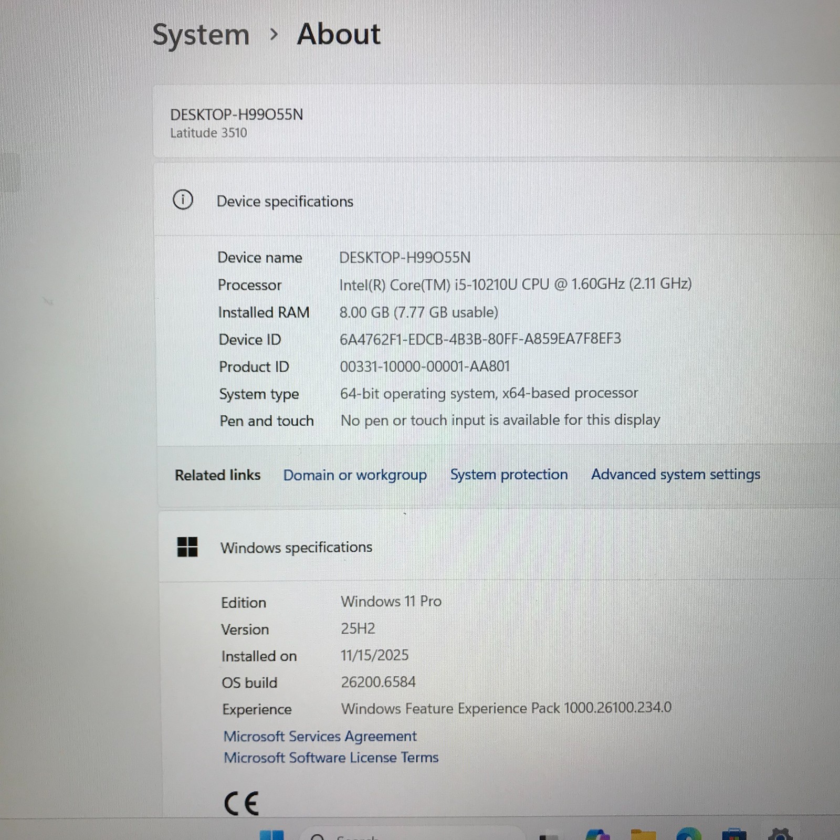The image size is (840, 840).
Task: Open System protection link
Action: pyautogui.click(x=509, y=475)
